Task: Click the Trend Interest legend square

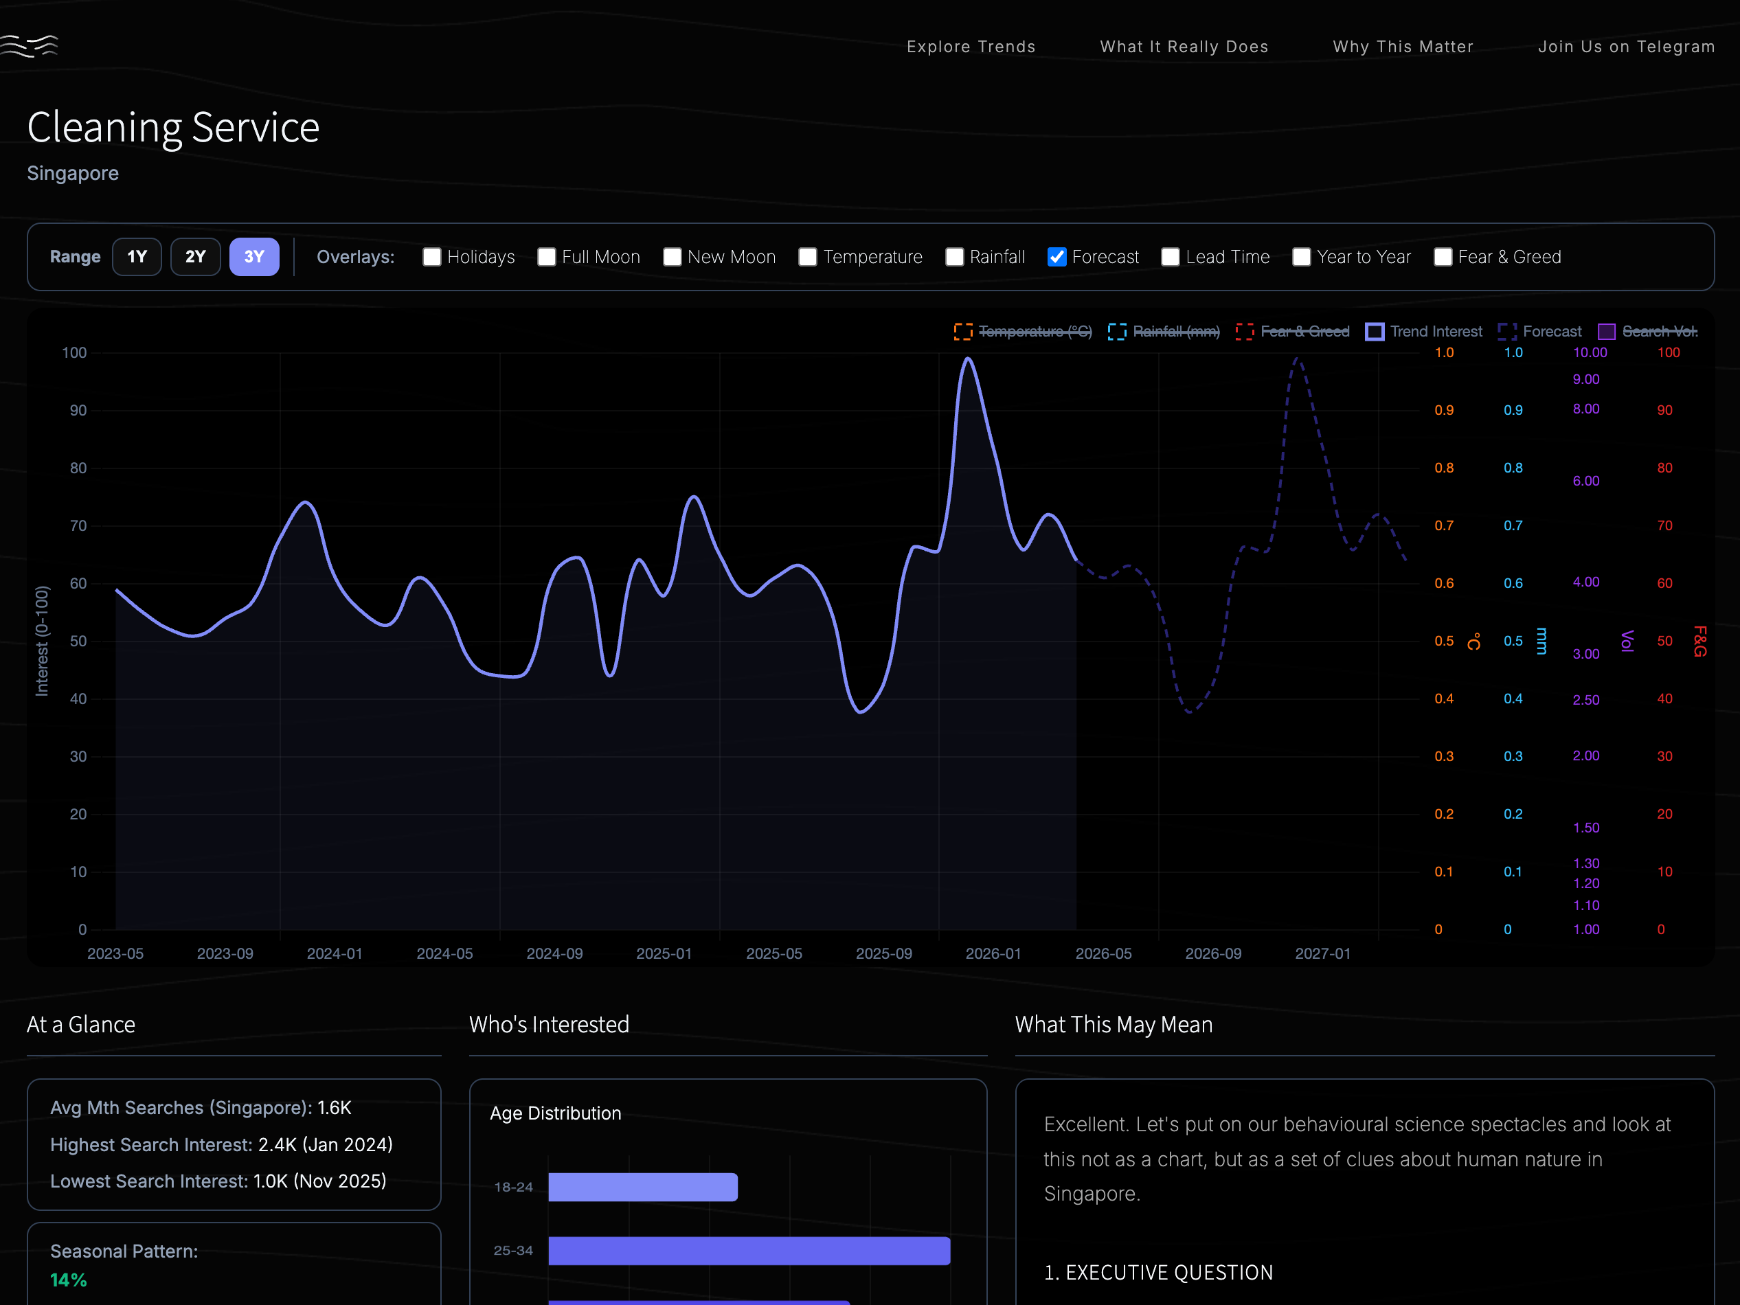Action: 1376,331
